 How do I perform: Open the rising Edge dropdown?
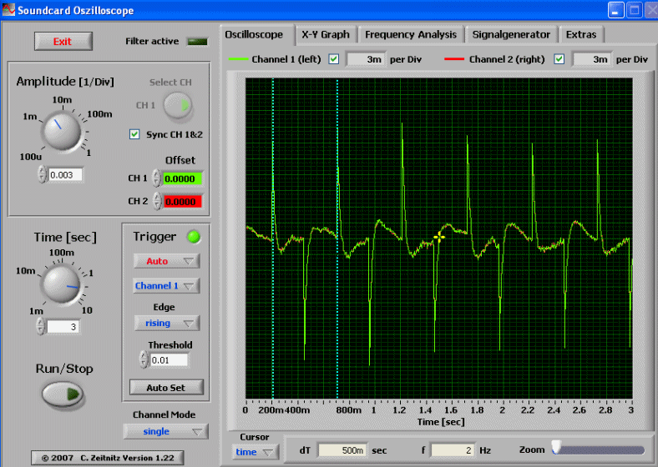click(167, 323)
